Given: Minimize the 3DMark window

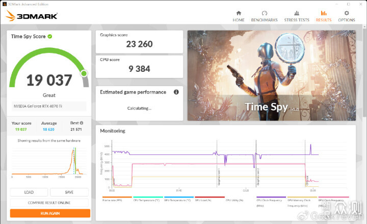Looking at the screenshot, I should pyautogui.click(x=336, y=4).
